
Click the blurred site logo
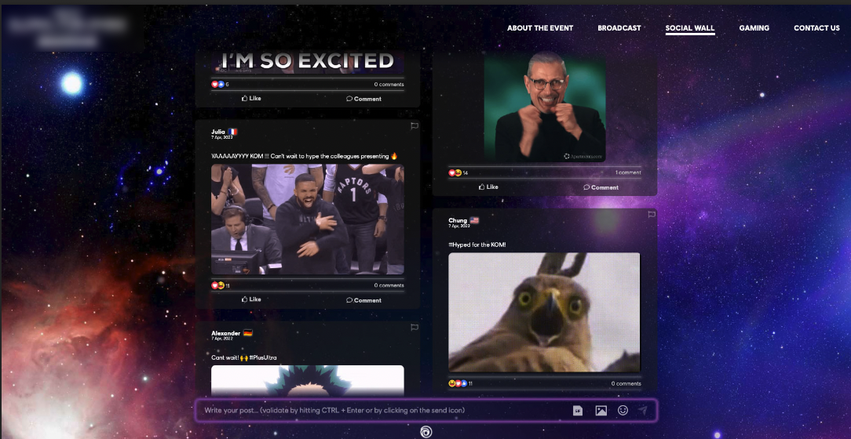click(x=68, y=28)
